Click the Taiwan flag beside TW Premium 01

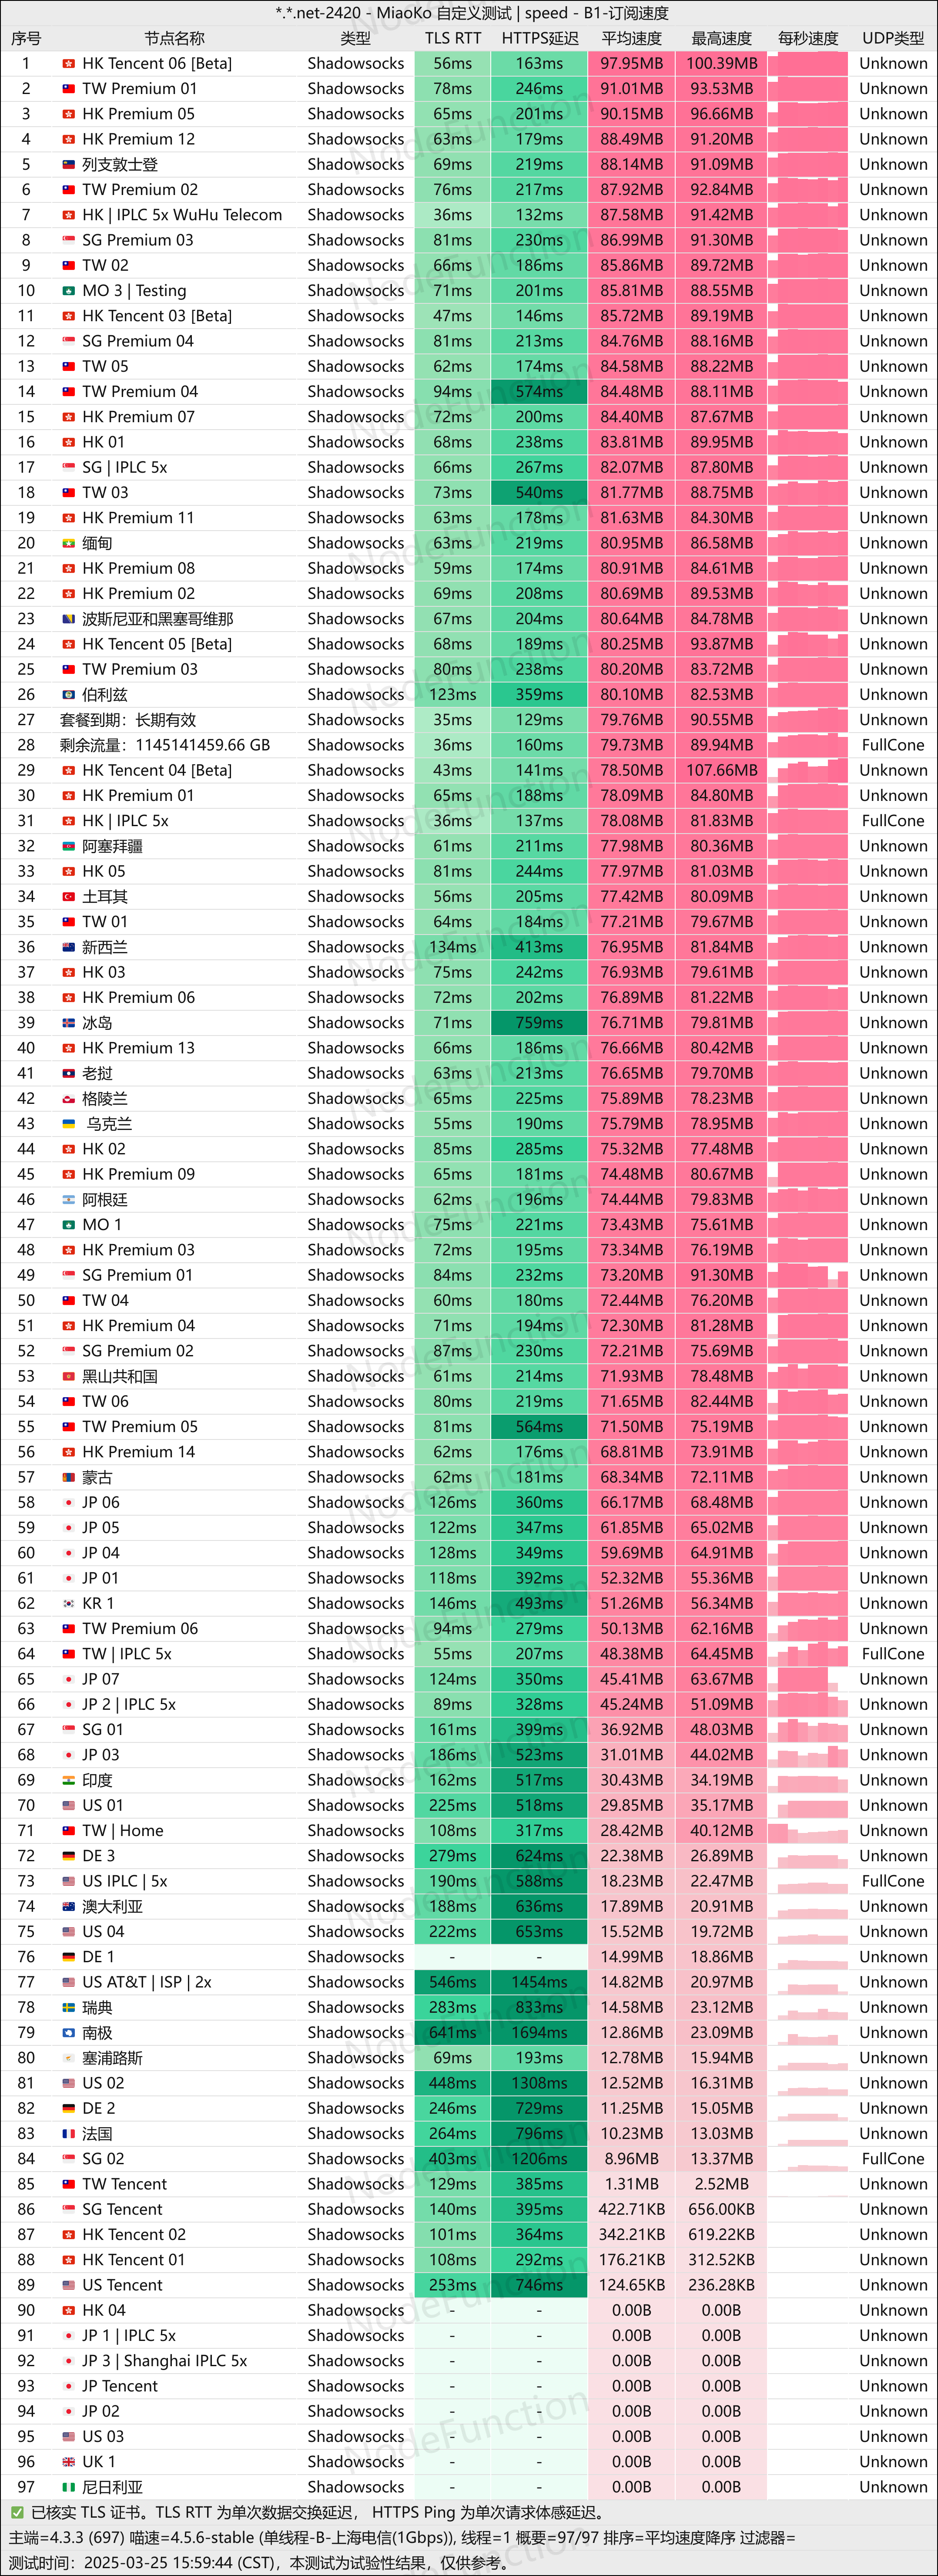click(69, 89)
